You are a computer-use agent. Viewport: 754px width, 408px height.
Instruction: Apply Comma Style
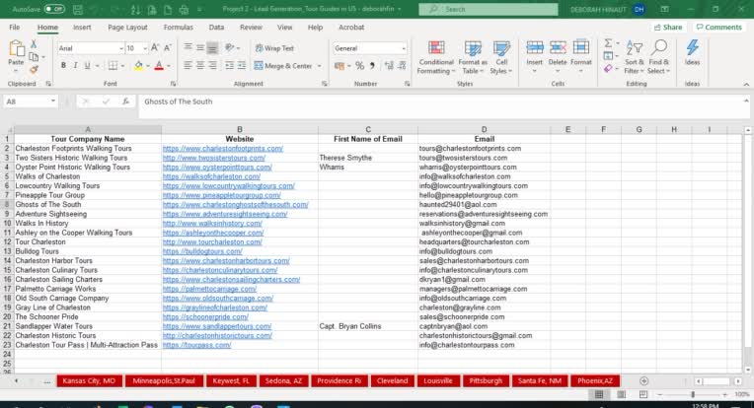tap(372, 66)
